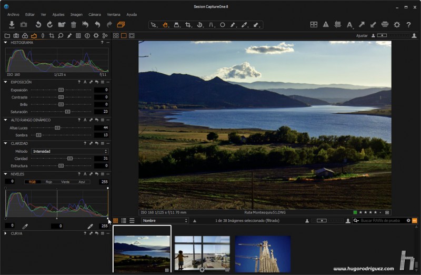Open the Método Intensidad dropdown
This screenshot has width=421, height=275.
69,151
